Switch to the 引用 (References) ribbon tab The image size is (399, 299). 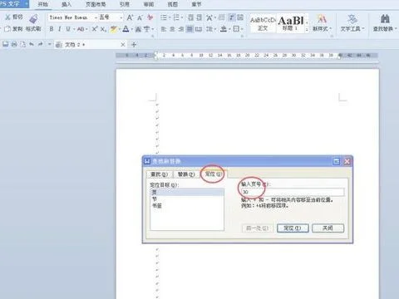click(x=125, y=4)
